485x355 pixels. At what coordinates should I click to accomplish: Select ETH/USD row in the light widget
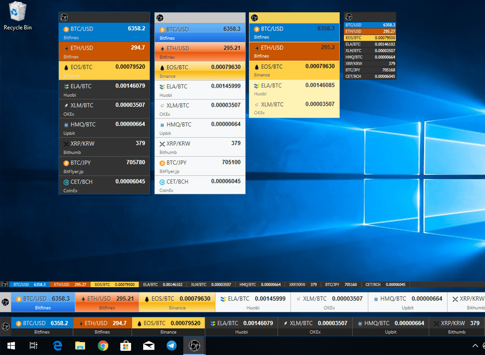(200, 52)
